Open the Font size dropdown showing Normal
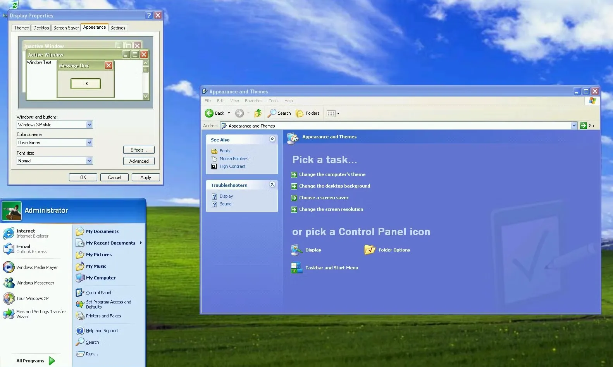 (55, 161)
